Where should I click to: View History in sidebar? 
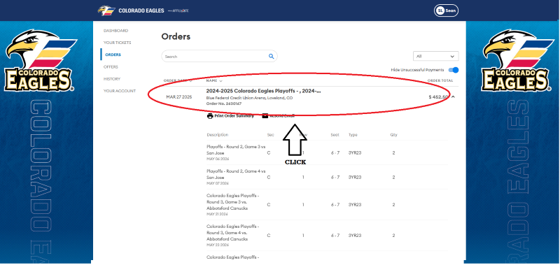[x=112, y=79]
